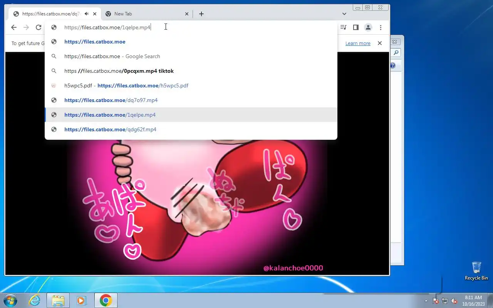493x308 pixels.
Task: Switch to the files.catbox.moe tab
Action: tap(54, 14)
